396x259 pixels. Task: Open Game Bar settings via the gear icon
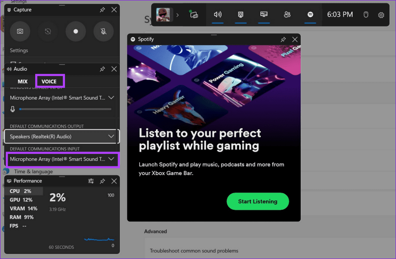(381, 15)
